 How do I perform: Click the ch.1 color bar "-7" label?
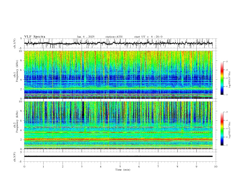pyautogui.click(x=226, y=95)
